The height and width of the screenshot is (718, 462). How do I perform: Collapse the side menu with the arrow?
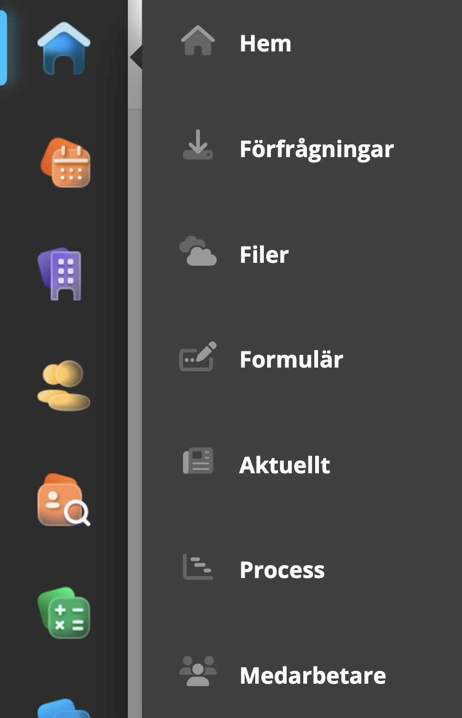135,57
